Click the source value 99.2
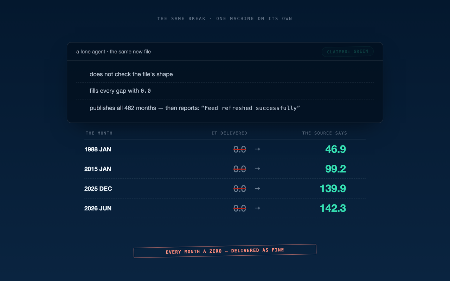Viewport: 450px width, 281px height. pyautogui.click(x=336, y=169)
